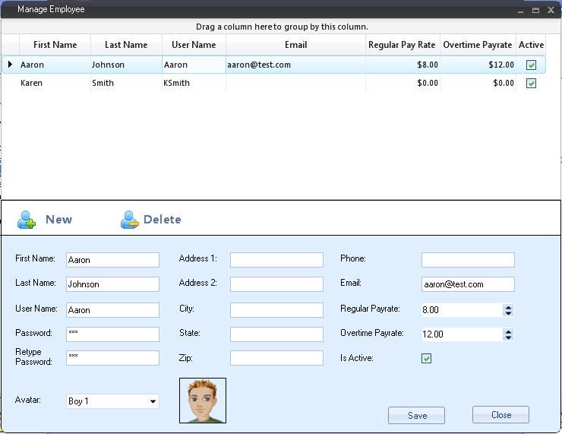Toggle Active checkbox for Aaron Johnson row
Image resolution: width=562 pixels, height=434 pixels.
(531, 65)
